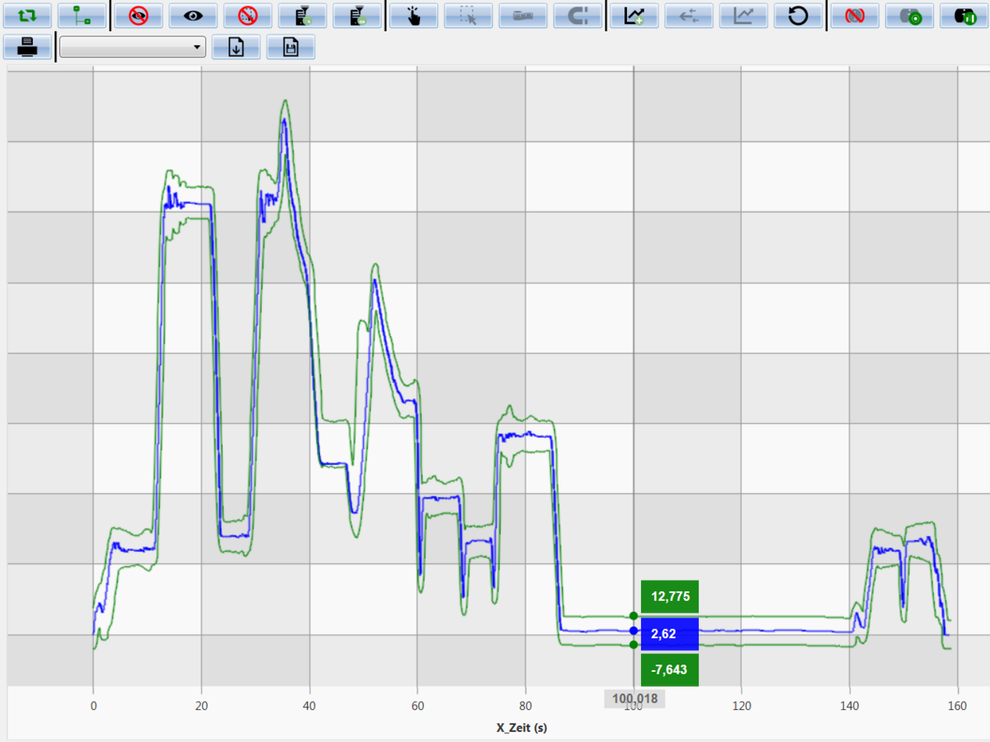The width and height of the screenshot is (990, 742).
Task: Click the x-axis tick label 120
Action: pos(742,706)
